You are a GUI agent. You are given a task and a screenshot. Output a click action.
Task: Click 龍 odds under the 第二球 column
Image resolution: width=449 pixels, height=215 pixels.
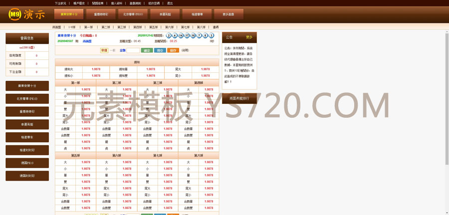127,142
